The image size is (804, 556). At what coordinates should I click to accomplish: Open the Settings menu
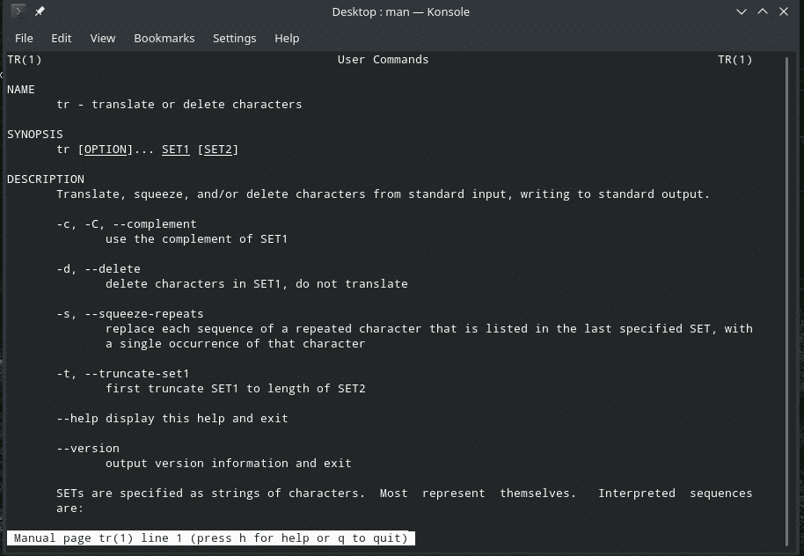coord(234,38)
